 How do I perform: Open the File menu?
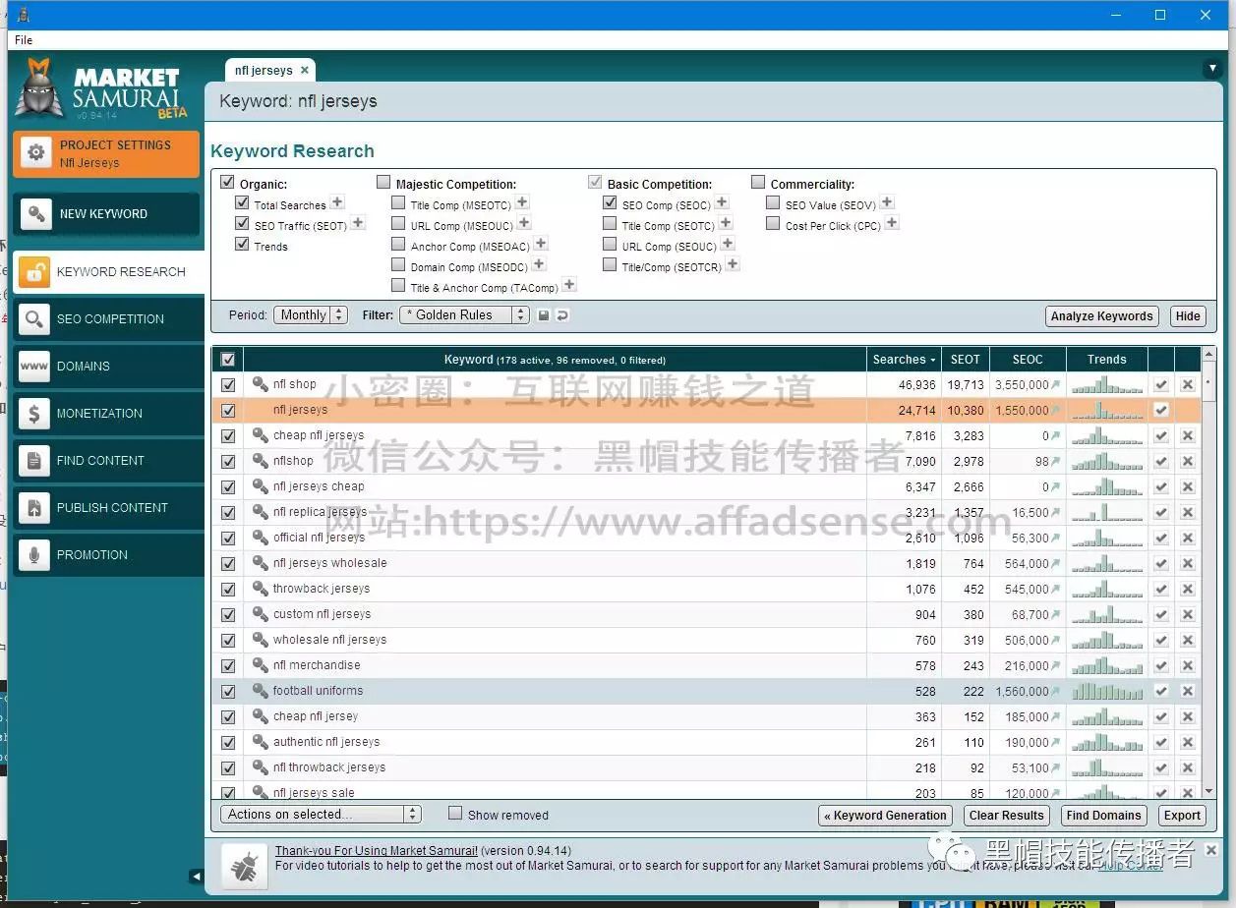tap(24, 40)
